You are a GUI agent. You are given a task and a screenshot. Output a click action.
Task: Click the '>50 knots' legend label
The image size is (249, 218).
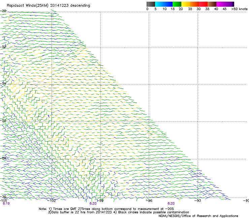pos(239,9)
